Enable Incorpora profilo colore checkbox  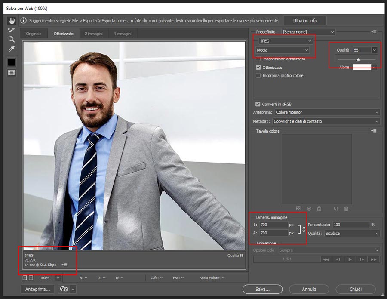tap(258, 75)
